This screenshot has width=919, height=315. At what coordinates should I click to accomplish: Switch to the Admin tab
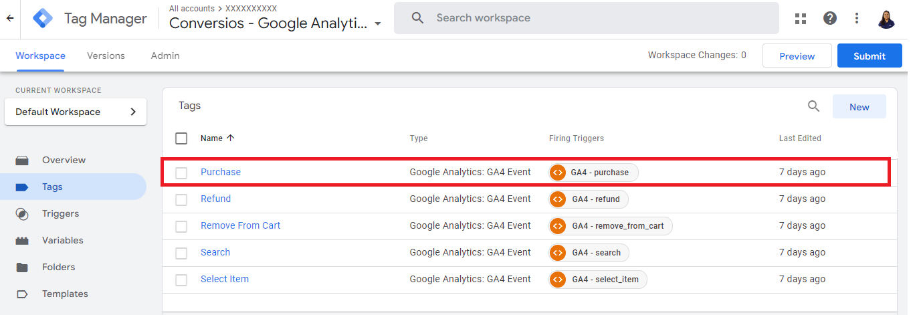pyautogui.click(x=165, y=56)
